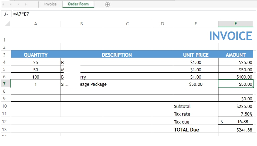The height and width of the screenshot is (146, 257).
Task: Select row 10 header
Action: point(6,106)
